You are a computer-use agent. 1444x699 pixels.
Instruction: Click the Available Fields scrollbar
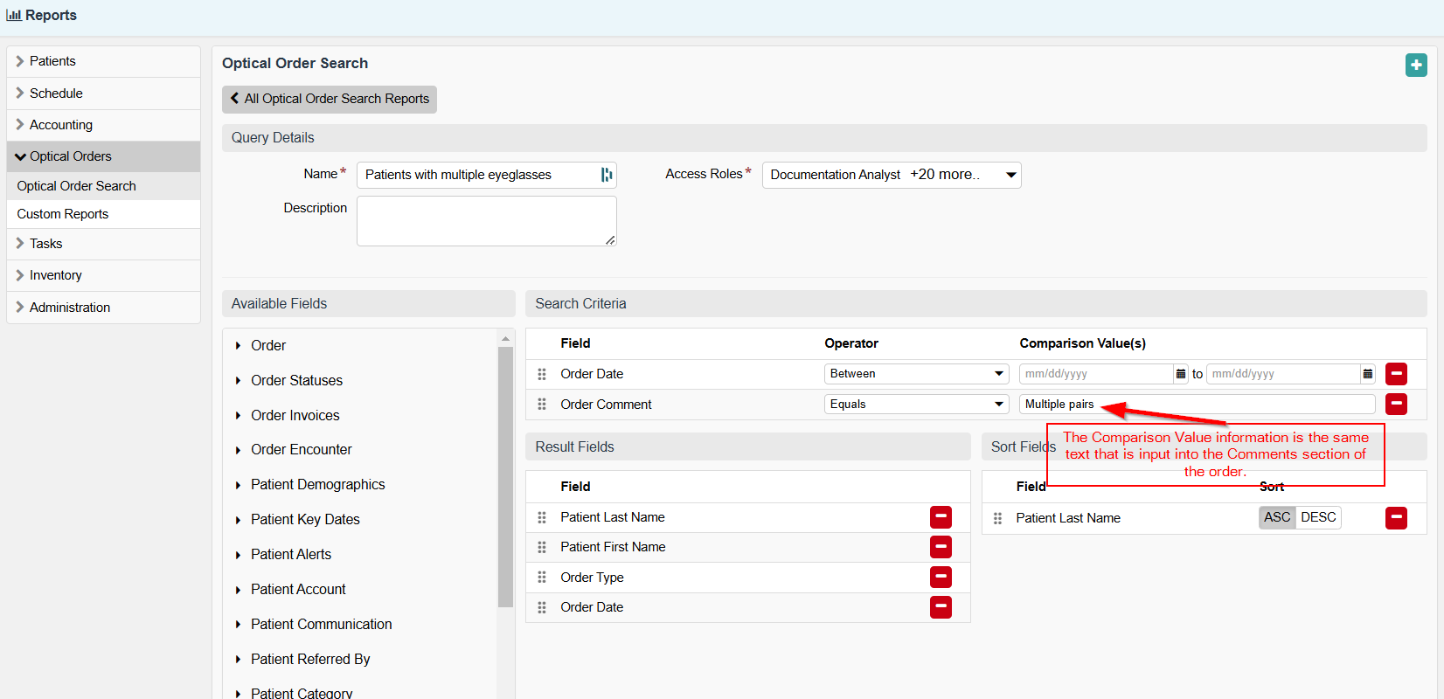click(x=505, y=476)
